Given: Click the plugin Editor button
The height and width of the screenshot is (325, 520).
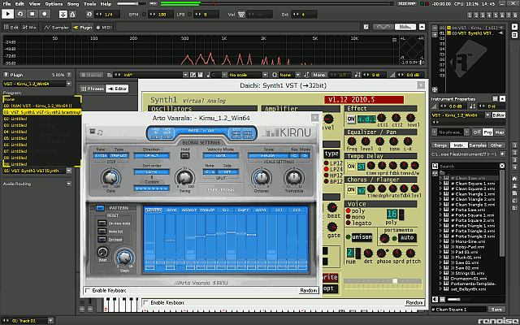Looking at the screenshot, I should (x=117, y=89).
